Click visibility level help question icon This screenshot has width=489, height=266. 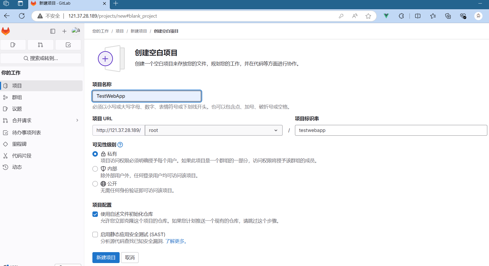point(120,145)
